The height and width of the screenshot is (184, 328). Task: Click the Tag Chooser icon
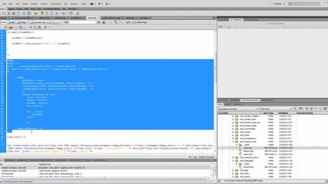[x=77, y=13]
